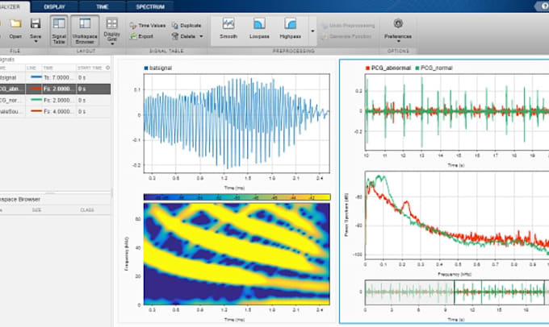Screen dimensions: 549x327
Task: Click the Delete button
Action: (184, 36)
